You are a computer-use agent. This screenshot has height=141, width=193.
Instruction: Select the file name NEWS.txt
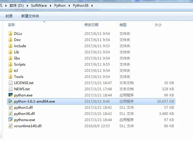[x=22, y=89]
